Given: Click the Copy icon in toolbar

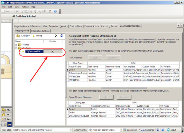Looking at the screenshot, I should coord(21,11).
